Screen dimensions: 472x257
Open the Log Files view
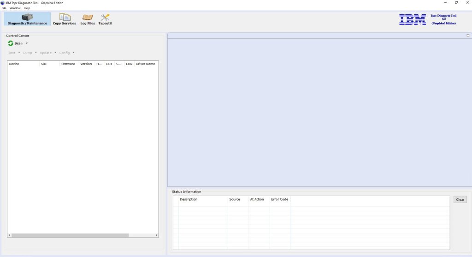pyautogui.click(x=88, y=19)
